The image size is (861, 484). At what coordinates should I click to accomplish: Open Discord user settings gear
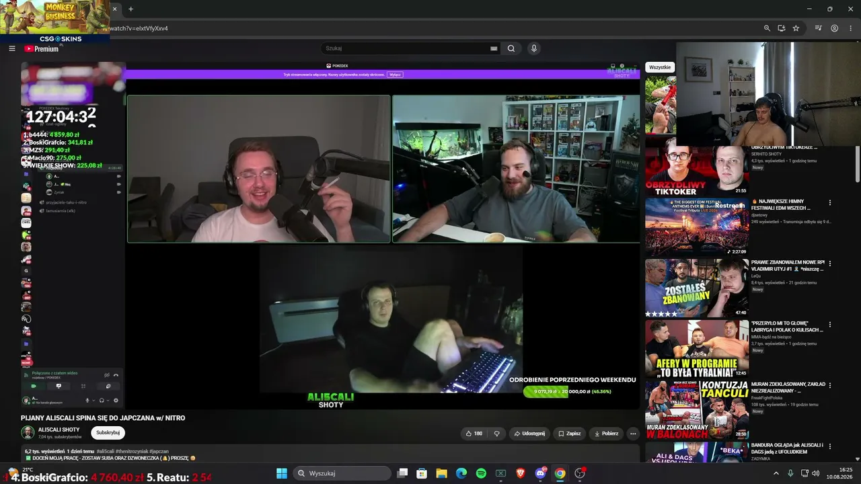(x=116, y=400)
